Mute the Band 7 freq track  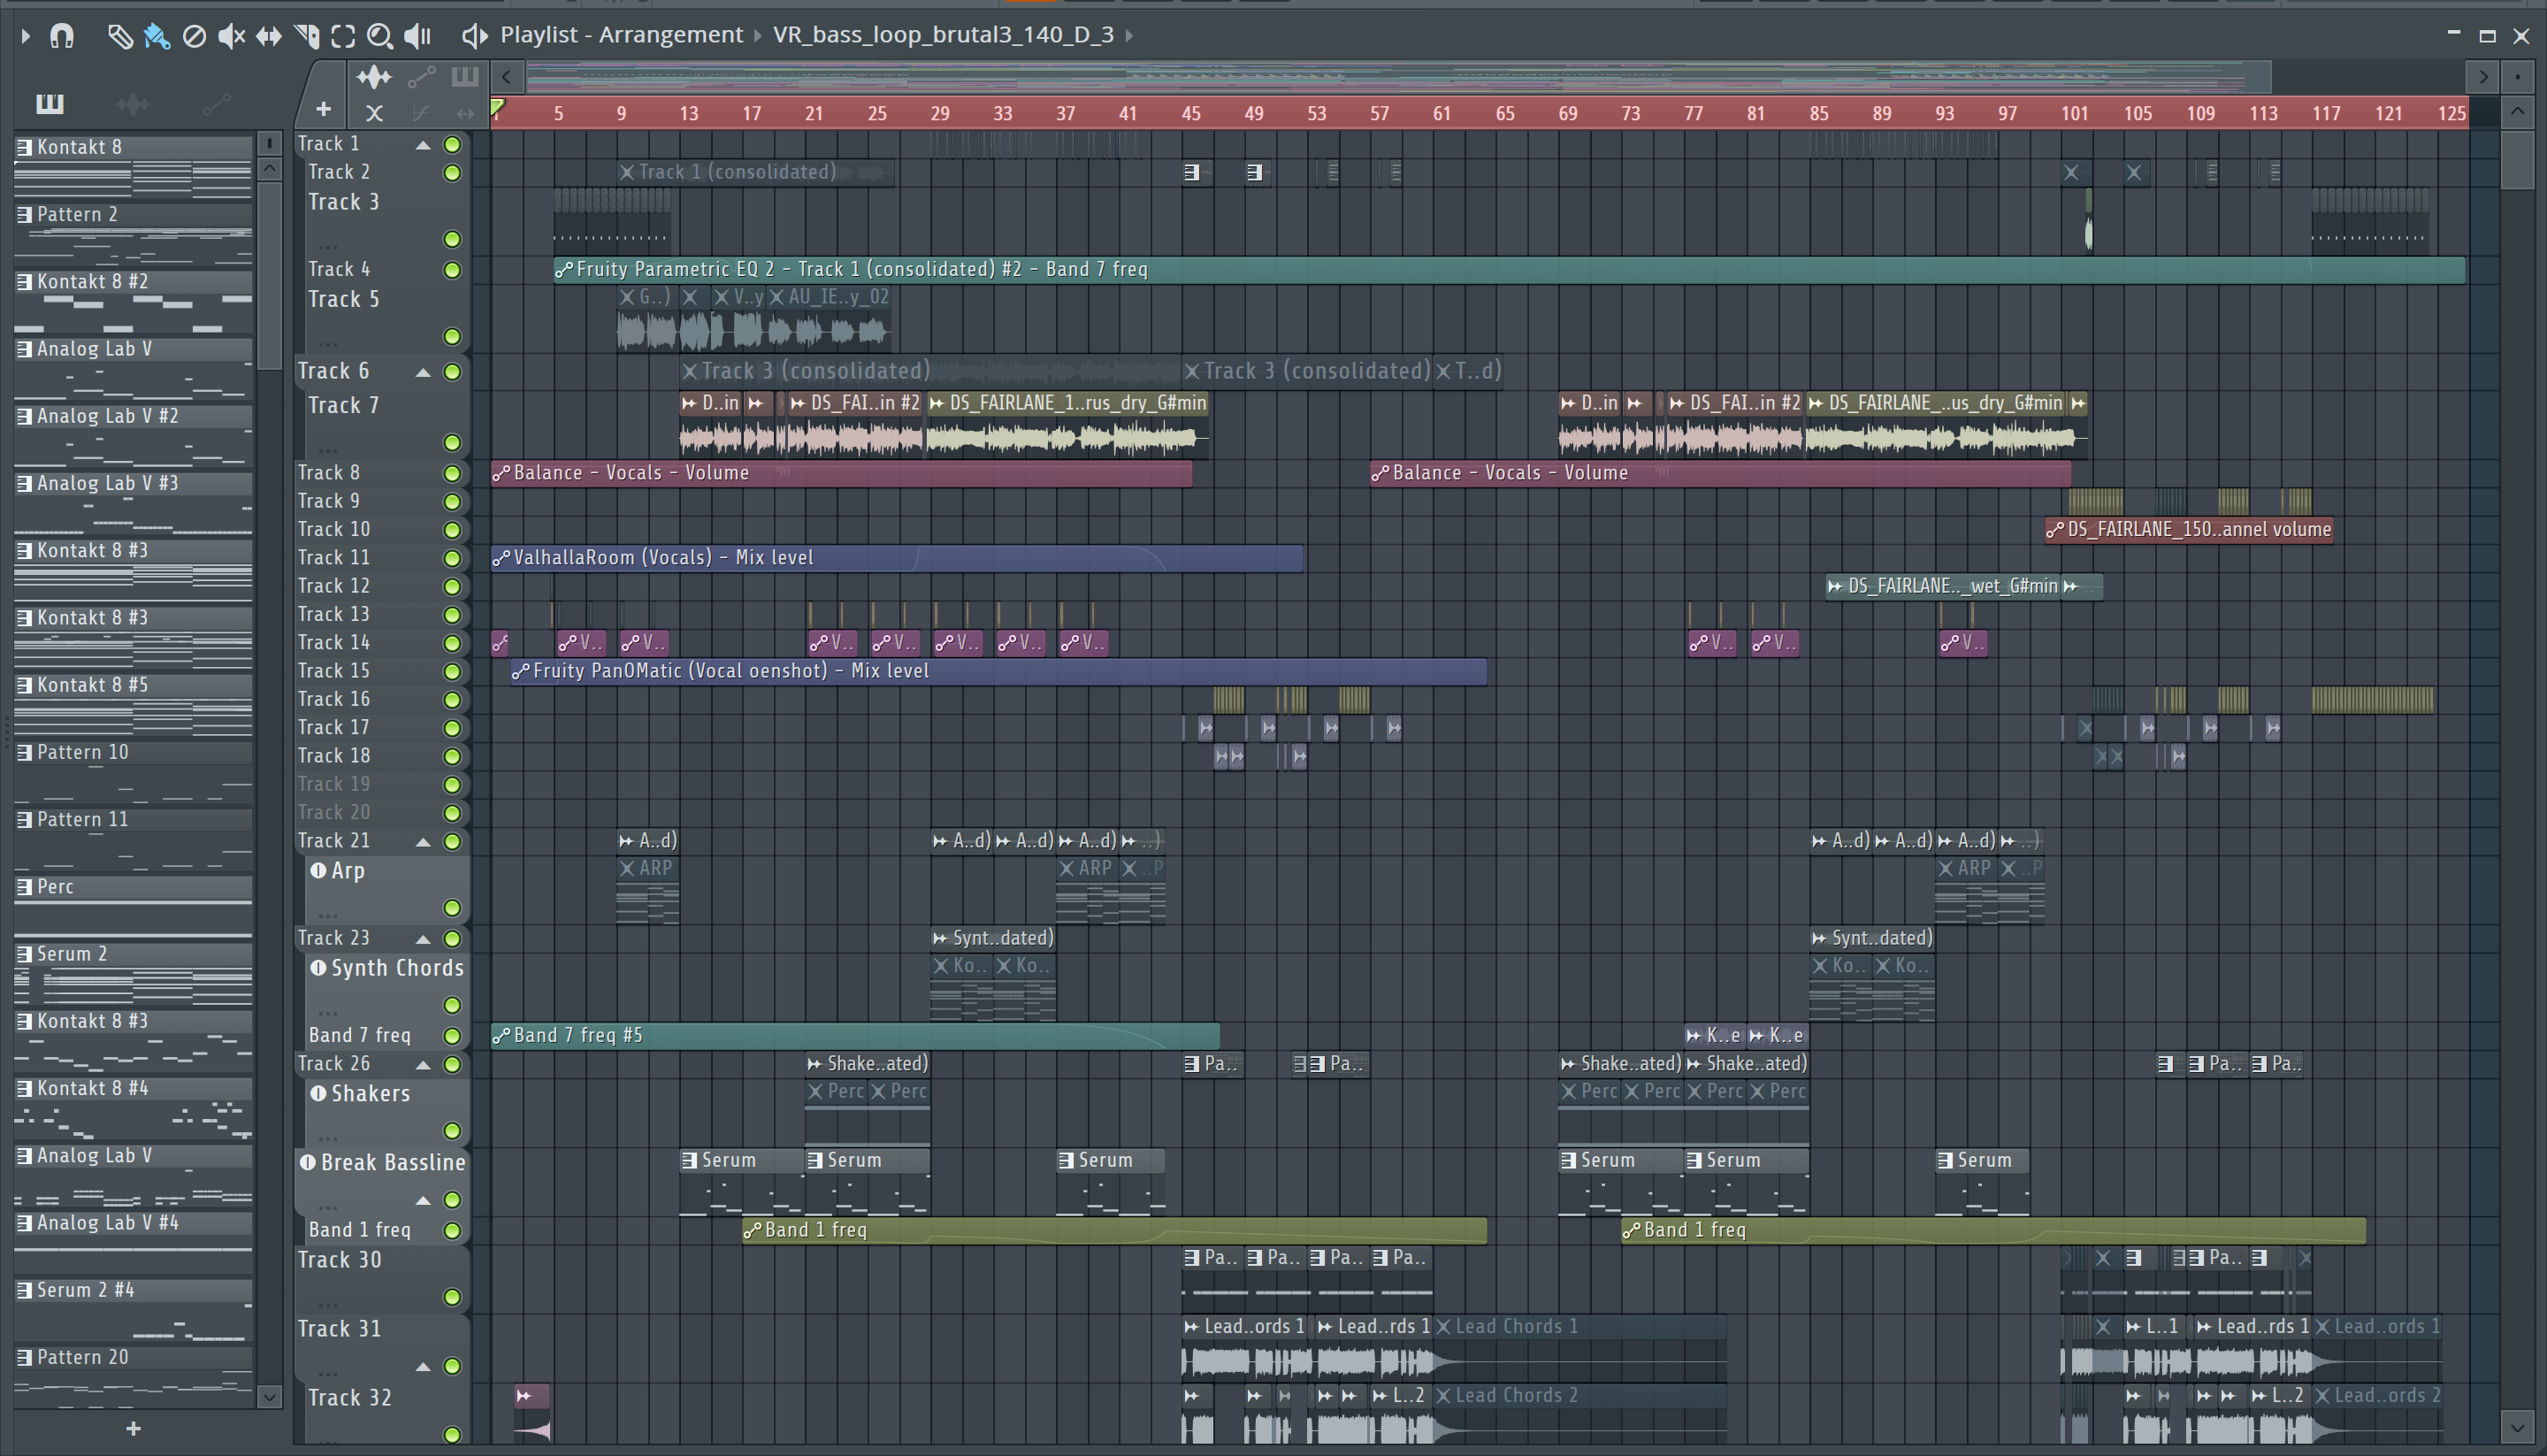point(452,1036)
